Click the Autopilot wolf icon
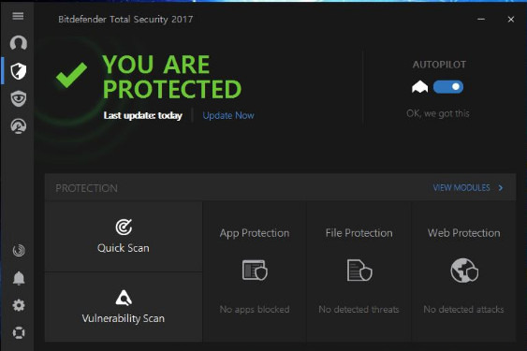Image resolution: width=527 pixels, height=351 pixels. pos(419,87)
